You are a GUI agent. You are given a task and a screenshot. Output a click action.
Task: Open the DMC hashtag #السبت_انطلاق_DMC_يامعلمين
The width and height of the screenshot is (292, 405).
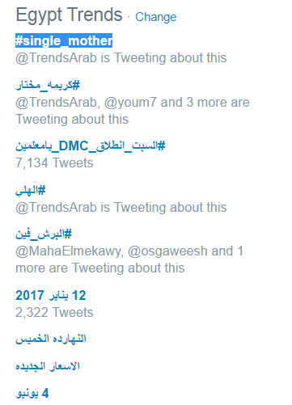click(x=90, y=146)
